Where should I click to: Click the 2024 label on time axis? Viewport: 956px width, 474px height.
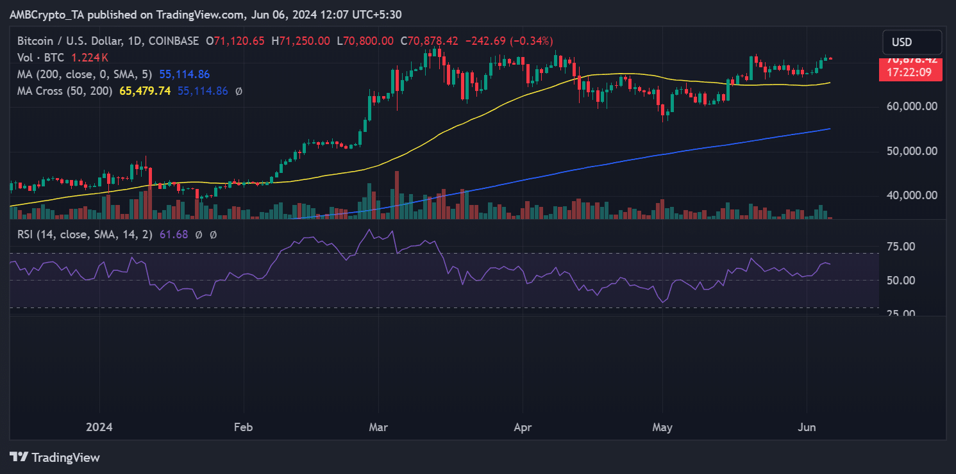[100, 427]
